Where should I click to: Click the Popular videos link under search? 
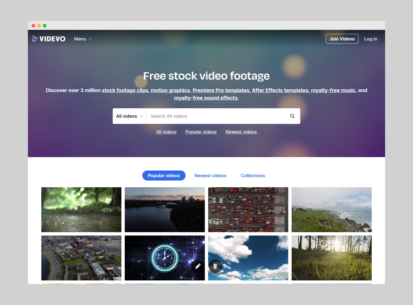(201, 132)
